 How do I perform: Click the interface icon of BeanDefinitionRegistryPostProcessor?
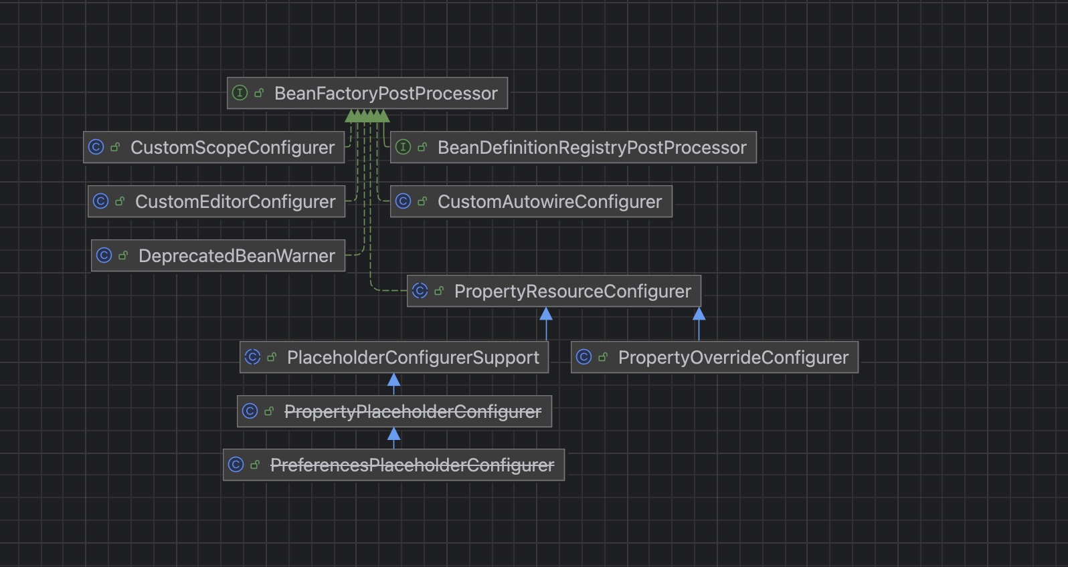[x=403, y=147]
